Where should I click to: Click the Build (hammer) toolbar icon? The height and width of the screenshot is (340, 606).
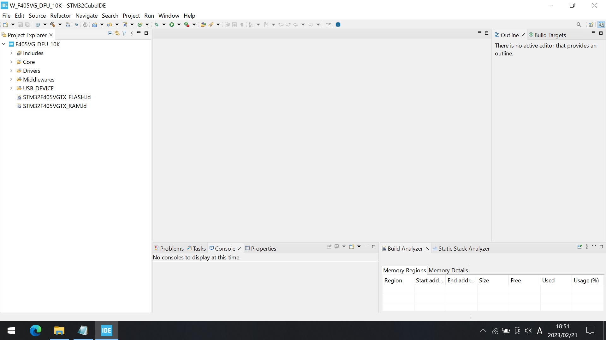click(52, 25)
